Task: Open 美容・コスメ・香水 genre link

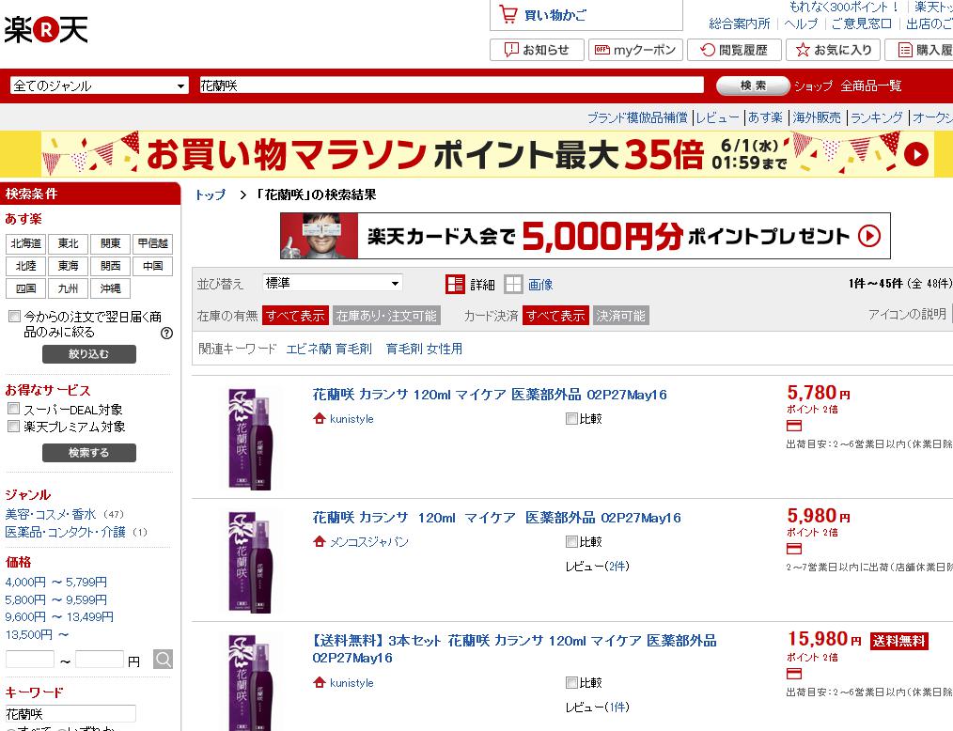Action: [x=51, y=514]
